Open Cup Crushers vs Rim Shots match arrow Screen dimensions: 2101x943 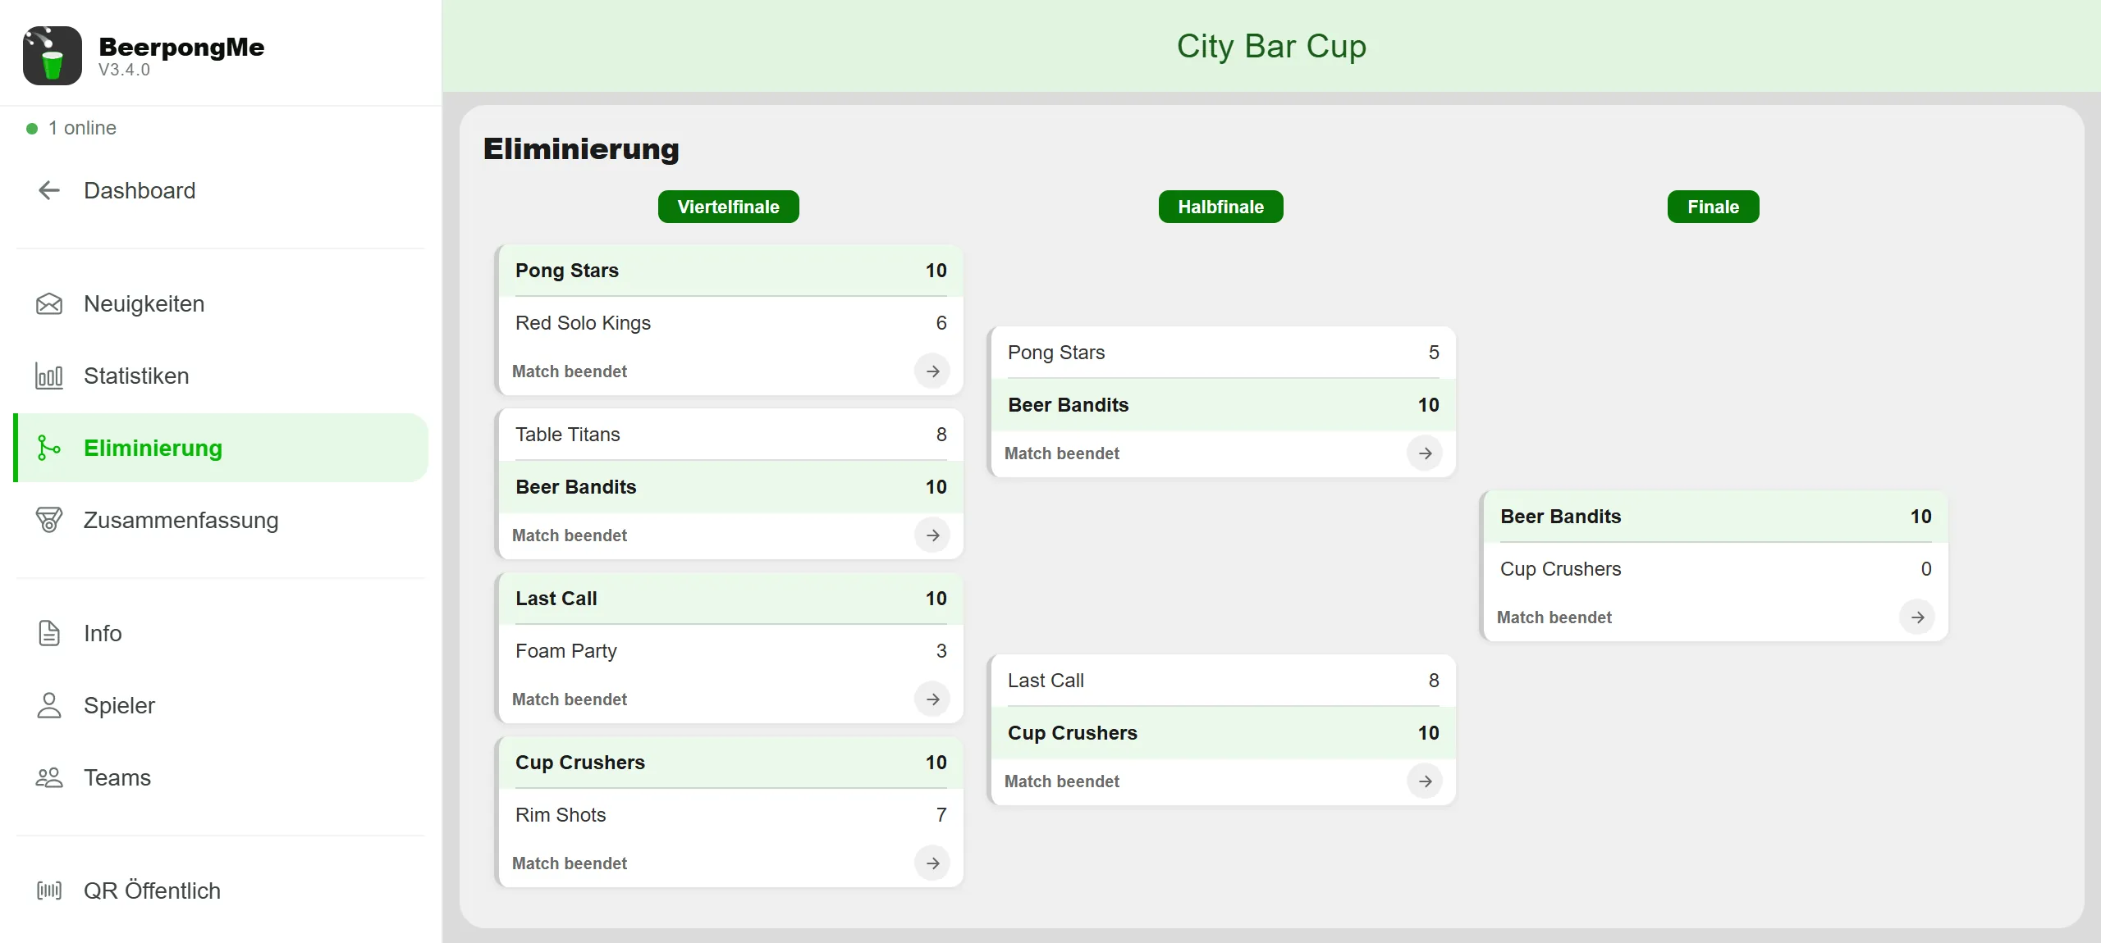pyautogui.click(x=932, y=863)
